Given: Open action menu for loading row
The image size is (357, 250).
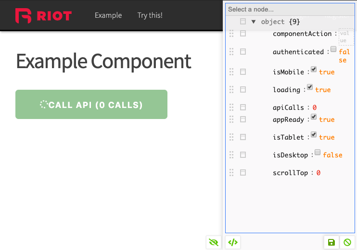Looking at the screenshot, I should 243,90.
